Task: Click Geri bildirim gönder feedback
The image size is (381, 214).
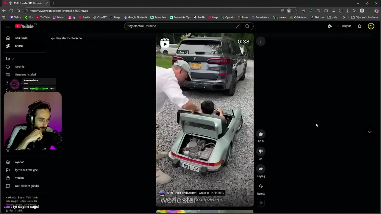Action: click(x=27, y=186)
